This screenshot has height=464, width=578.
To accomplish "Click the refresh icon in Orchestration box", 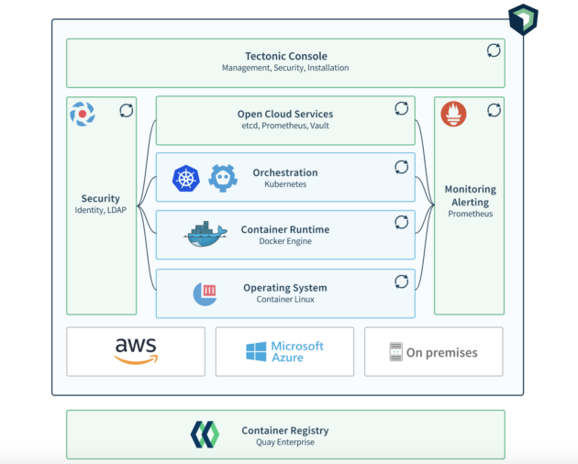I will point(402,167).
